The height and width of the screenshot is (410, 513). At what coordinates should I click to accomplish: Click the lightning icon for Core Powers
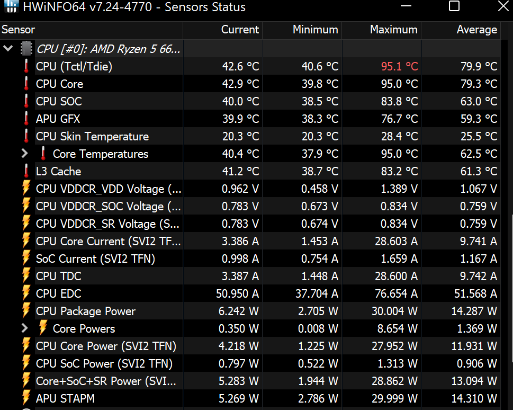coord(43,328)
